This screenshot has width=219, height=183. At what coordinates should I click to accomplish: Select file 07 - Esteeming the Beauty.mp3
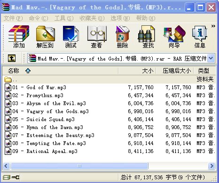(109, 135)
